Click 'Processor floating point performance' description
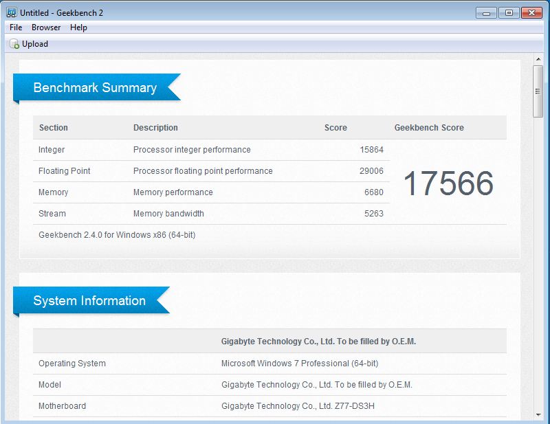The width and height of the screenshot is (550, 424). 203,171
